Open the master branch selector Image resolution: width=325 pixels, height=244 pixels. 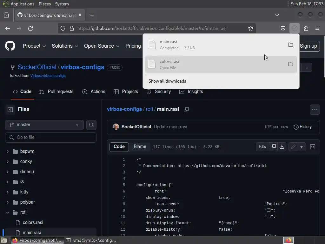pos(44,125)
